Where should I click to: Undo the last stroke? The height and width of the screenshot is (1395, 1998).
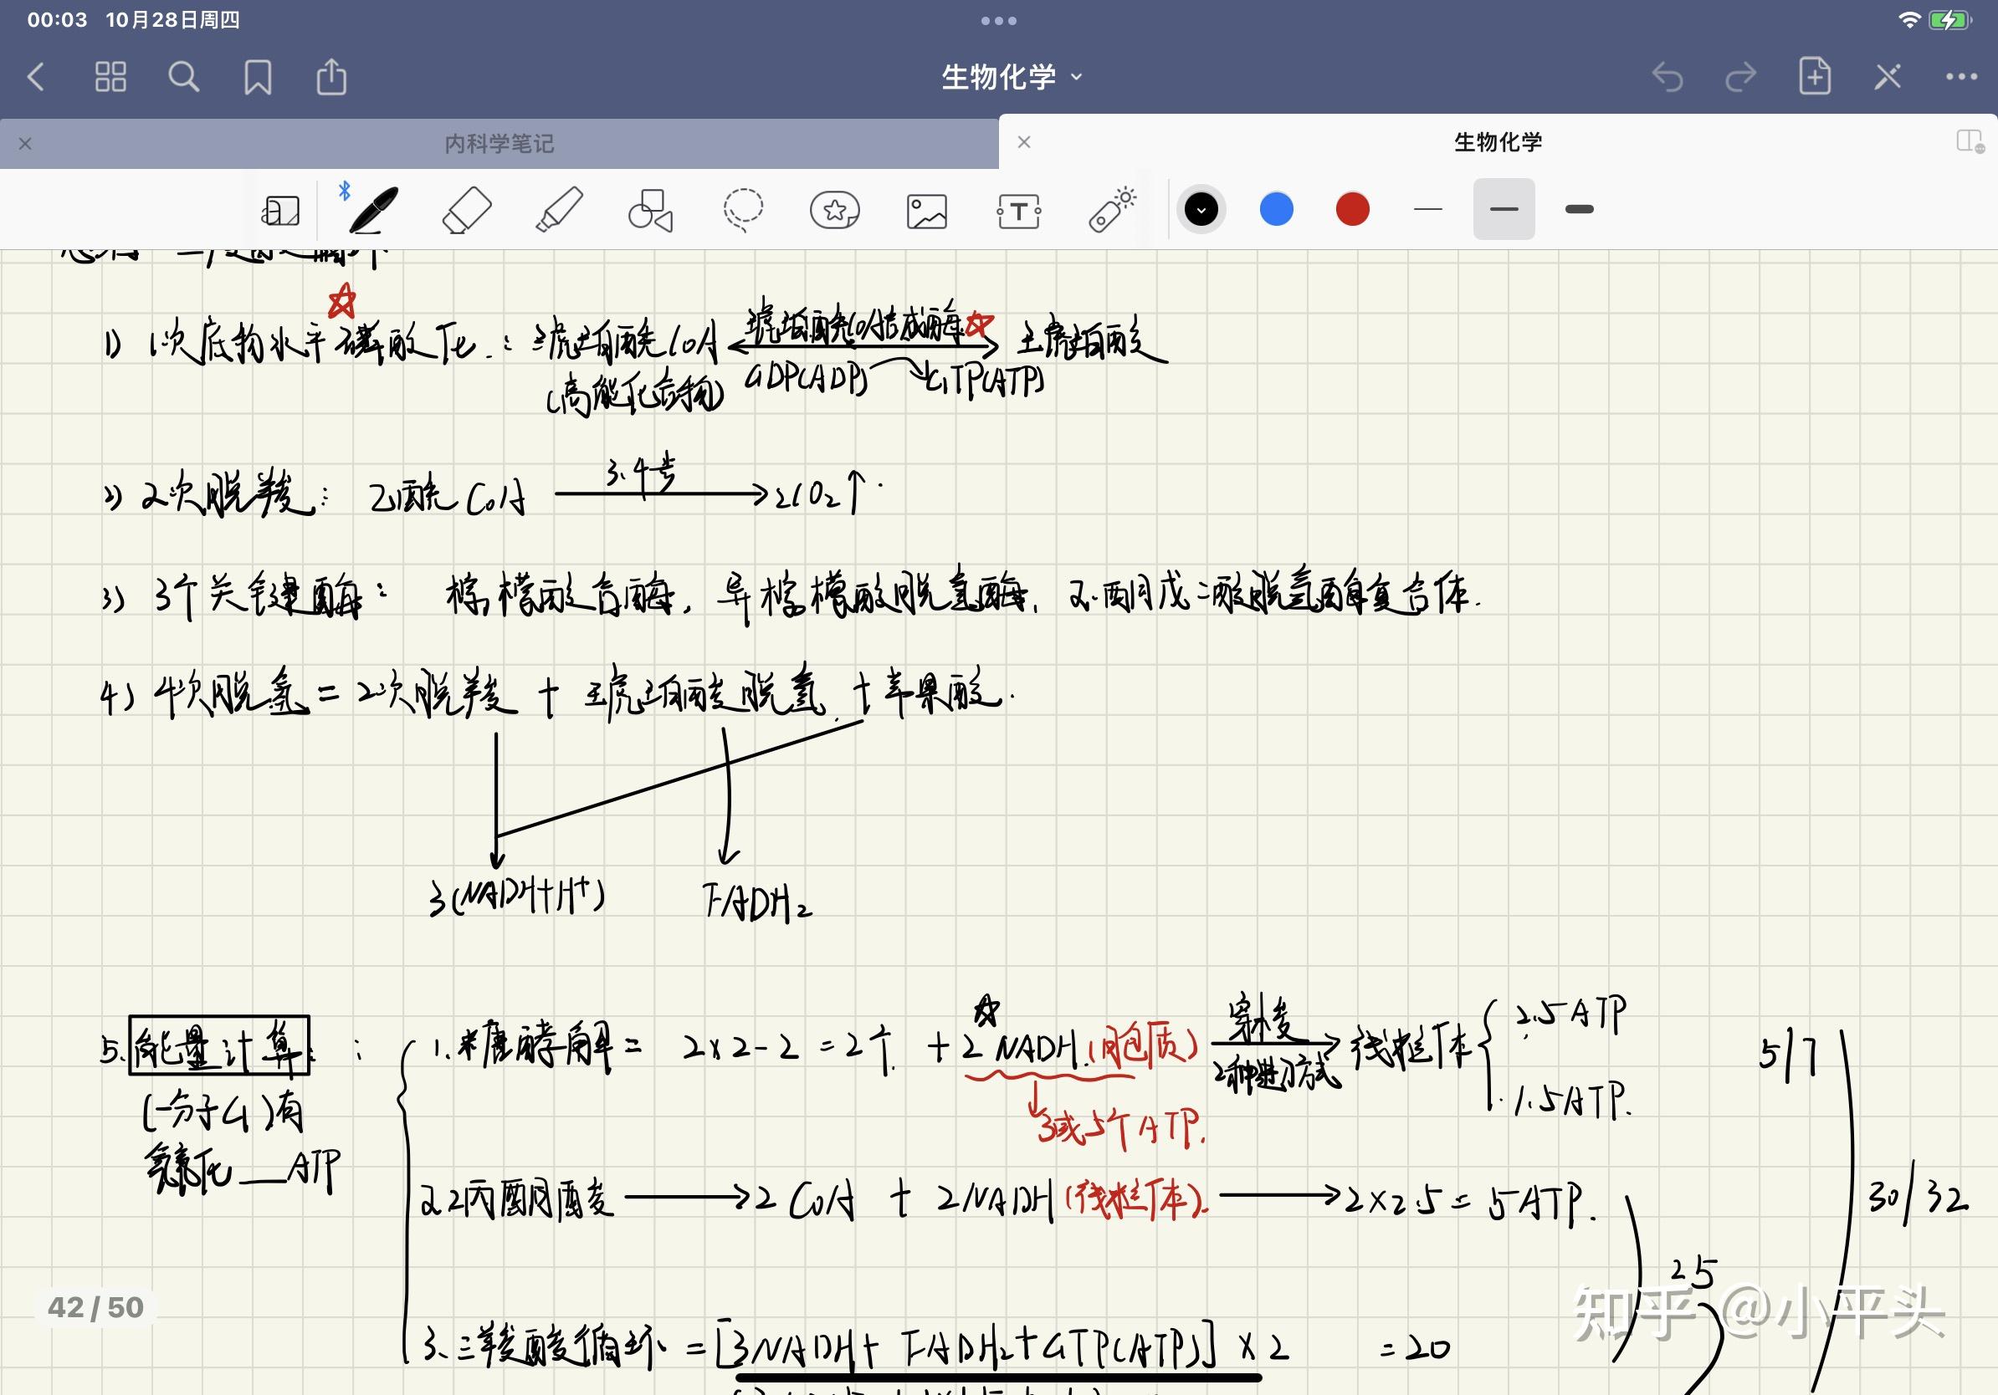click(1668, 78)
